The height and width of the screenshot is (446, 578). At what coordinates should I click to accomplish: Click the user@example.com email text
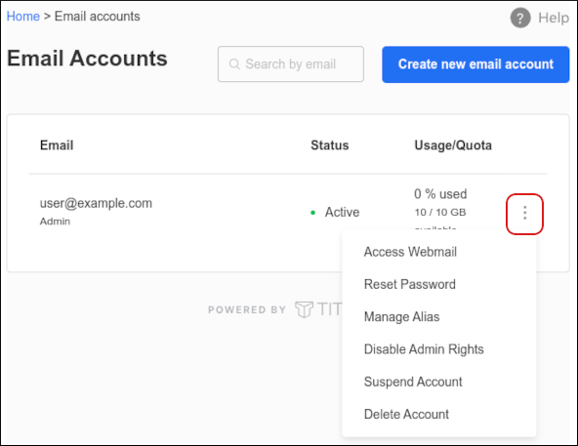pyautogui.click(x=96, y=203)
